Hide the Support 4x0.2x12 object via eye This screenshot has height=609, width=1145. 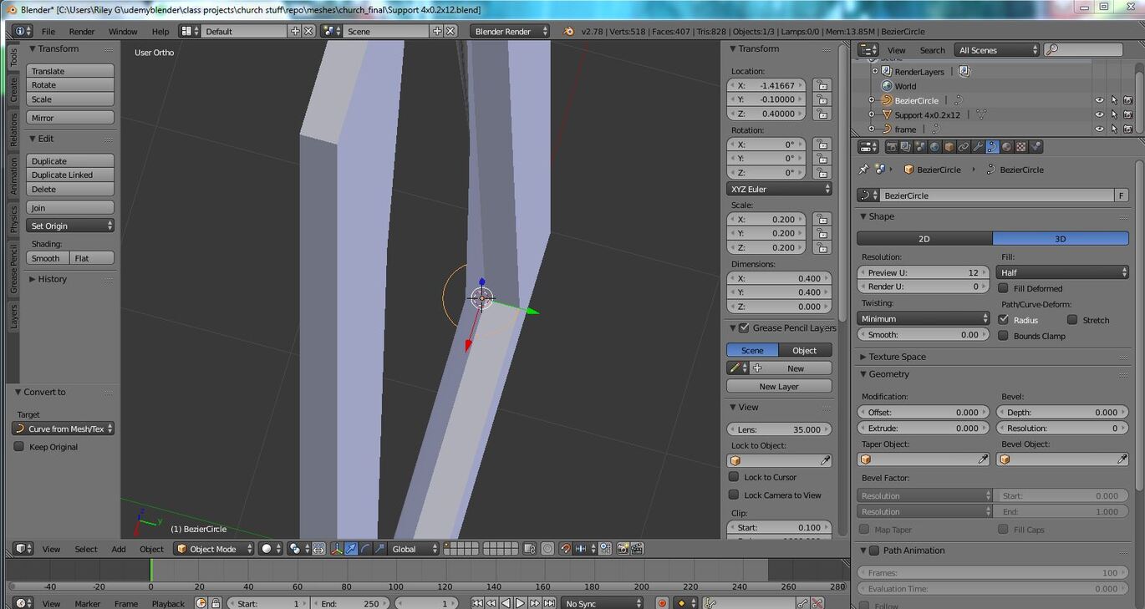pos(1099,114)
